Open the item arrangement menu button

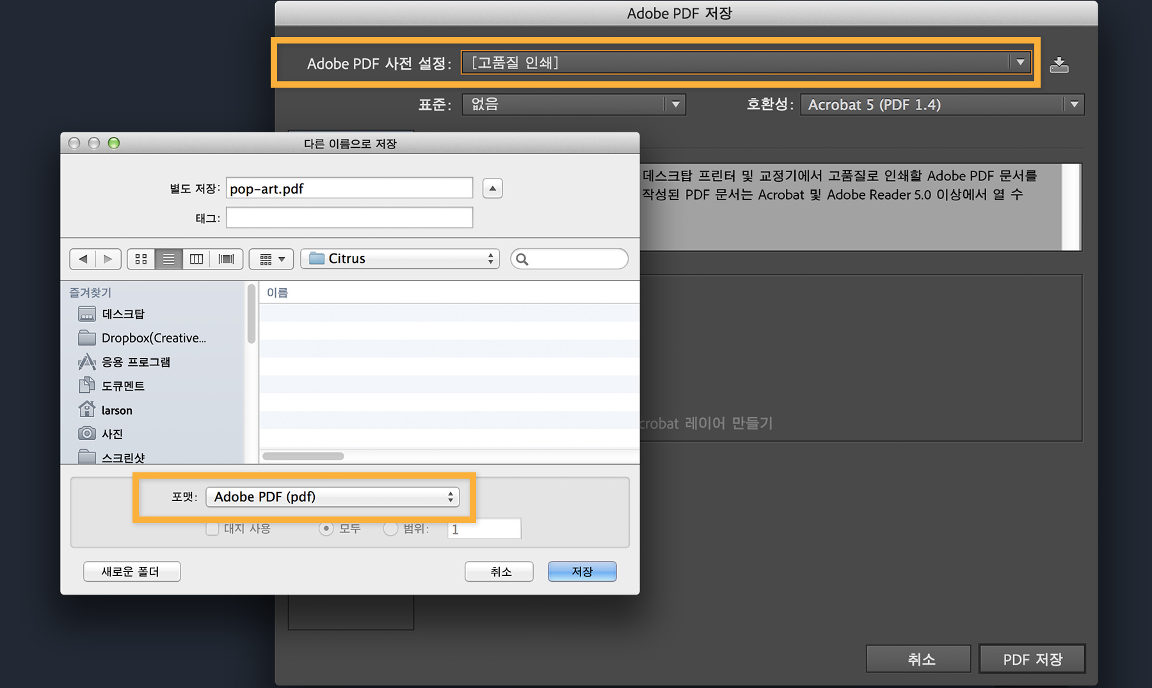click(271, 259)
